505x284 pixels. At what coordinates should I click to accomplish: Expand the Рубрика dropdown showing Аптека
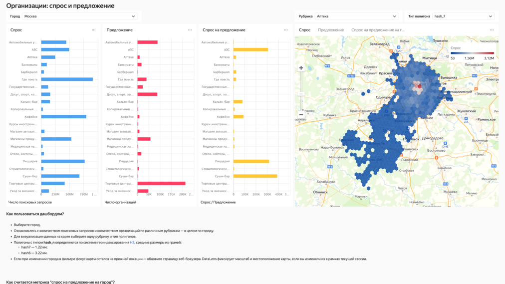pos(356,16)
